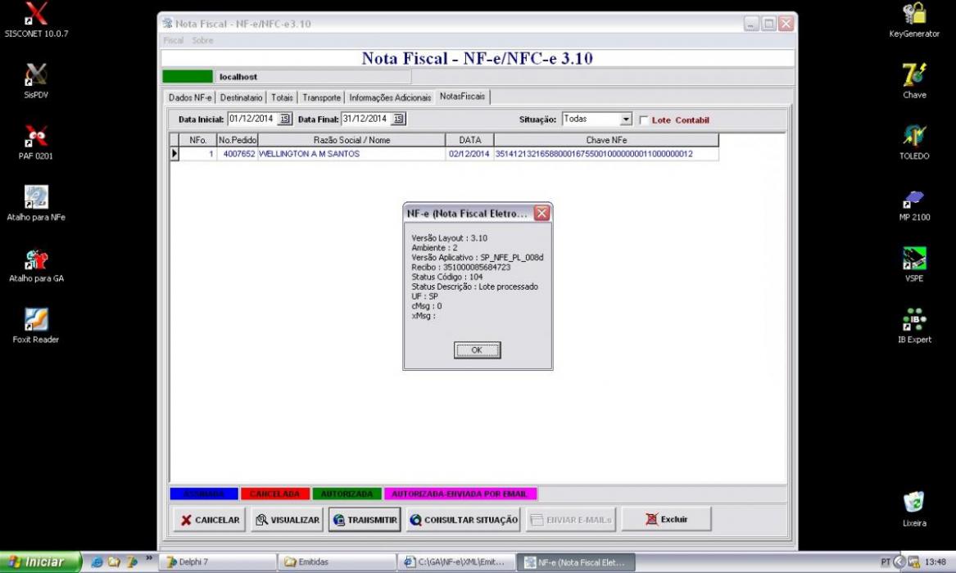Image resolution: width=956 pixels, height=573 pixels.
Task: Click the VISUALIZAR button
Action: tap(288, 520)
